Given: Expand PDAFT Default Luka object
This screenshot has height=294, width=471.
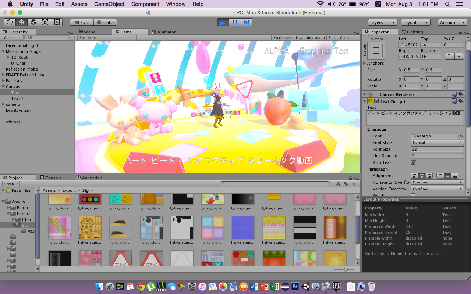Looking at the screenshot, I should point(3,75).
